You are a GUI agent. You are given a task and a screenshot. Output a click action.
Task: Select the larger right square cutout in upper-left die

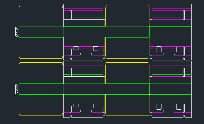[95, 49]
